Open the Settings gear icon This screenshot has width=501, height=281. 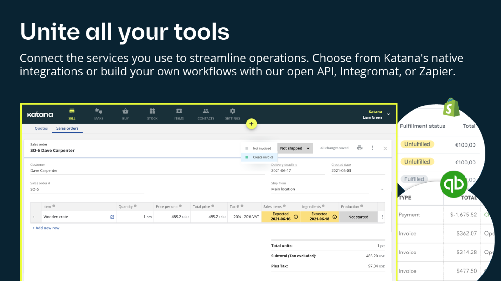(x=232, y=111)
